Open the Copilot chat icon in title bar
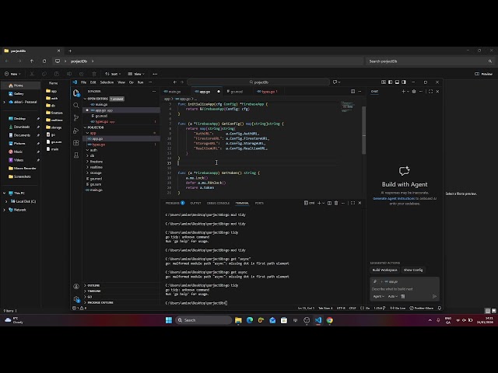498x373 pixels. (335, 82)
